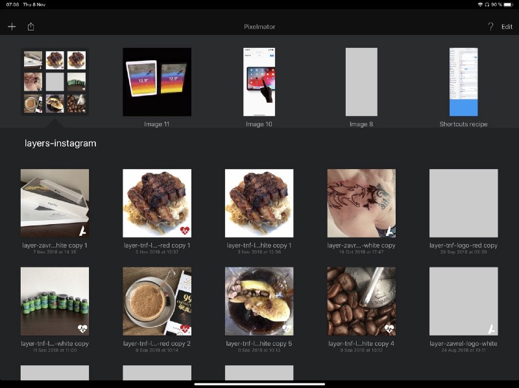Tap the Pixelmator title text
Screen dimensions: 519x388
point(259,27)
